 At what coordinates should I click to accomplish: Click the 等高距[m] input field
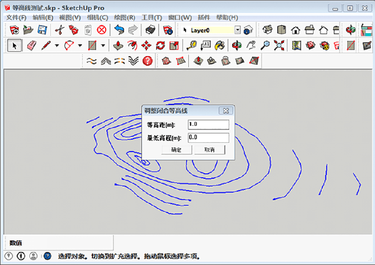tap(208, 124)
